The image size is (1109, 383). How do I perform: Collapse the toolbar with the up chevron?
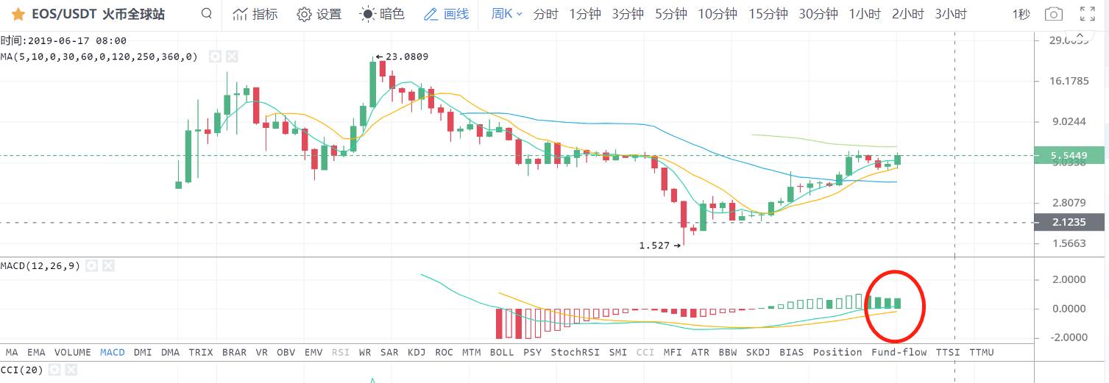point(1080,34)
